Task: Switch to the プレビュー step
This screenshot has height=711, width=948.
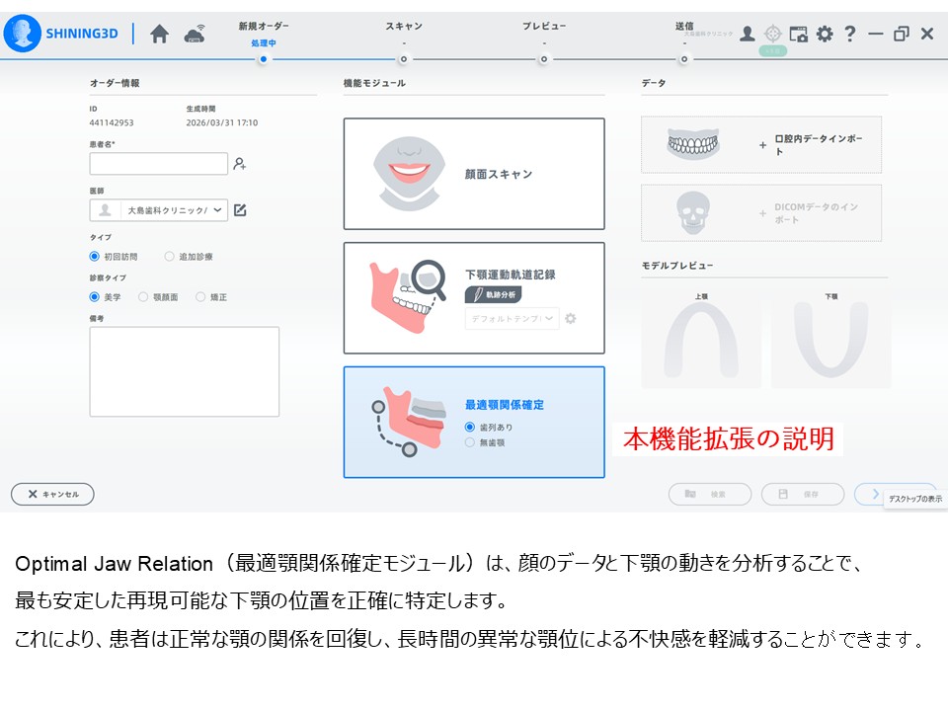Action: (x=543, y=58)
